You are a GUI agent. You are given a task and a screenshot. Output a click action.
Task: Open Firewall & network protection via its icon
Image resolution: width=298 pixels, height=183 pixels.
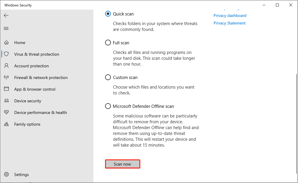coord(6,78)
